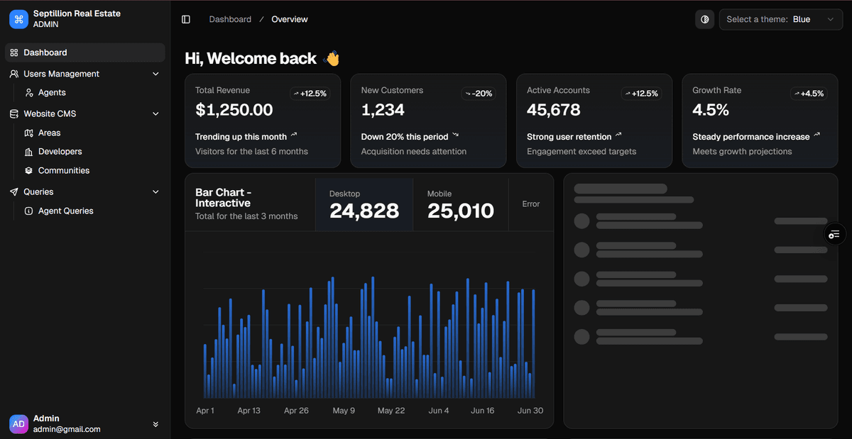Click the Septillion Real Estate logo icon
Viewport: 852px width, 439px height.
(x=18, y=19)
